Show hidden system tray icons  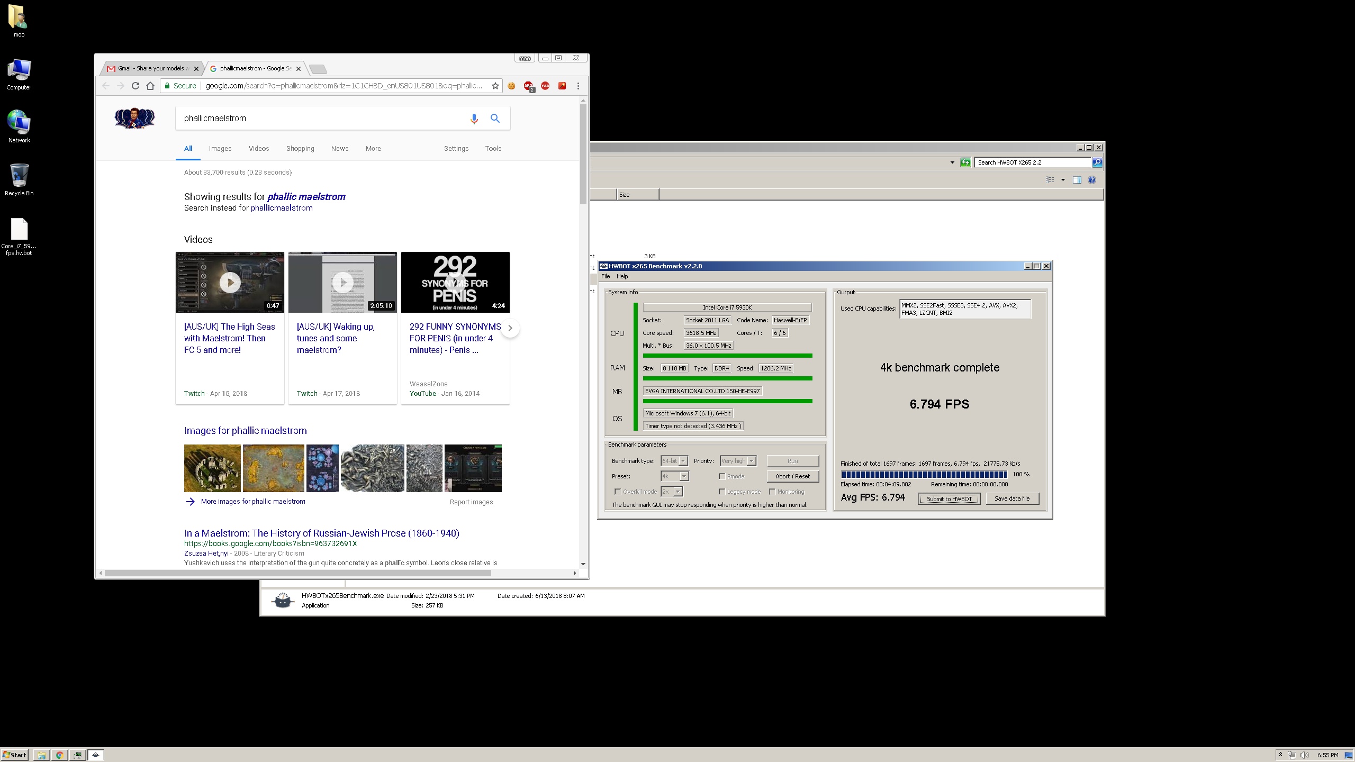point(1280,755)
